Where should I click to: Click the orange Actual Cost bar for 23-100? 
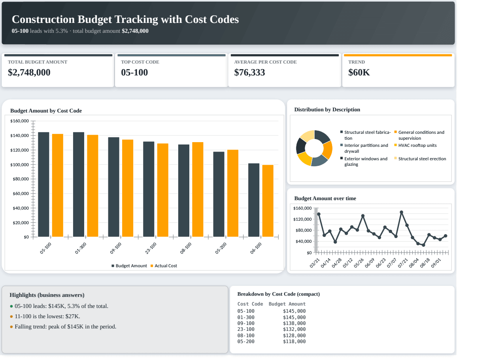pyautogui.click(x=163, y=190)
